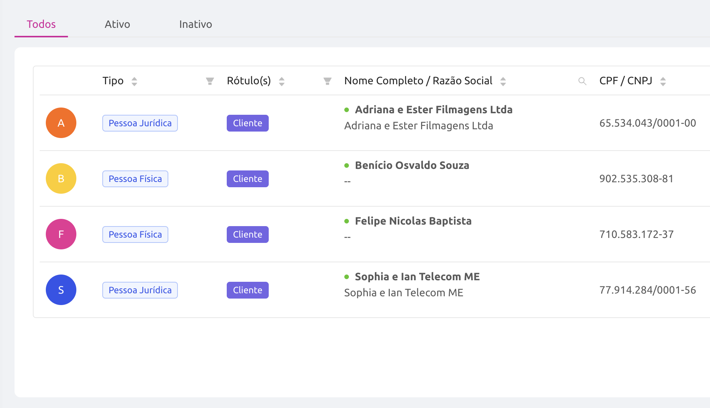Switch to the Inativo tab

tap(195, 24)
